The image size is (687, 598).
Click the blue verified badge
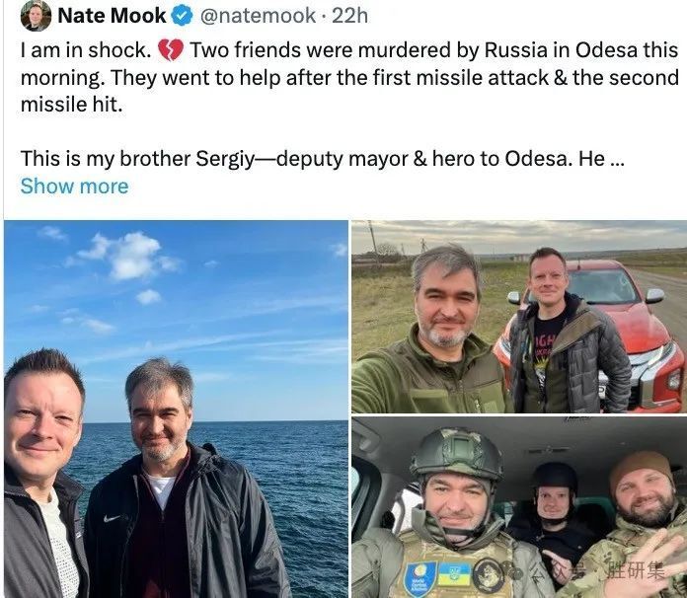pos(184,16)
